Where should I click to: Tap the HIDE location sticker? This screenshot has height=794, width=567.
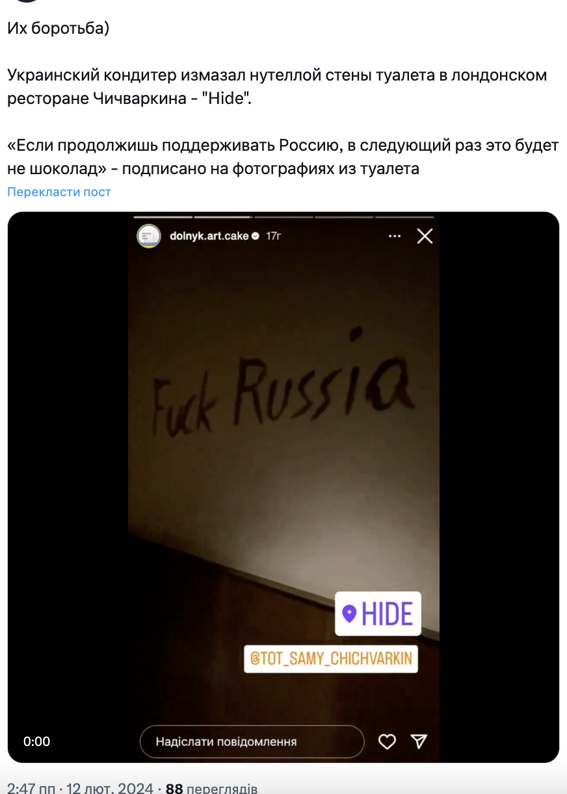coord(378,613)
